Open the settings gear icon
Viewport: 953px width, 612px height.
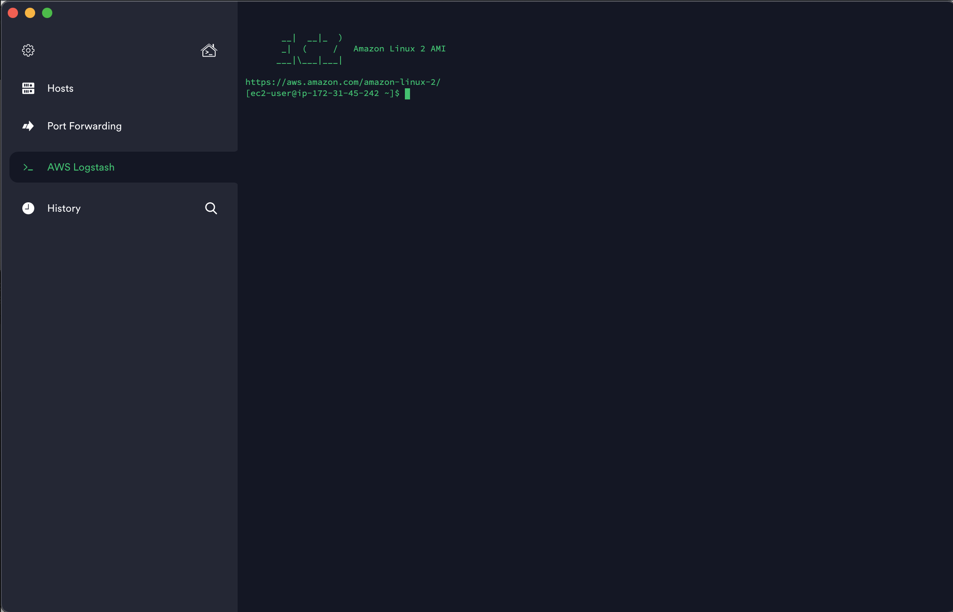click(x=28, y=51)
